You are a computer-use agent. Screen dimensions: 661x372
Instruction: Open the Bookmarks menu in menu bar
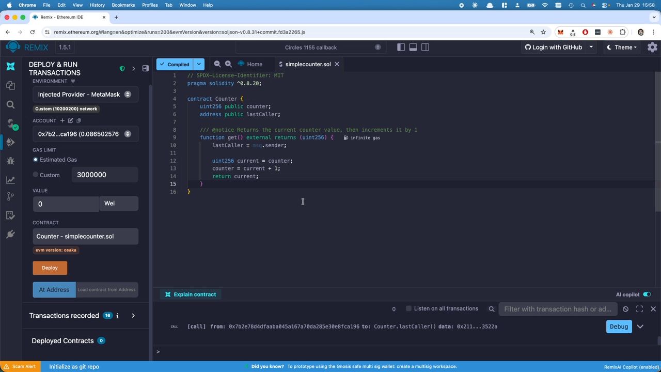[x=123, y=5]
